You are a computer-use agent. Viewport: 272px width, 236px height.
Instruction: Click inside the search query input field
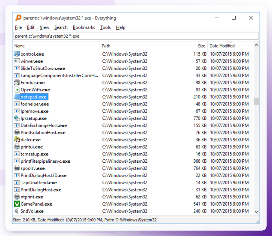point(136,36)
